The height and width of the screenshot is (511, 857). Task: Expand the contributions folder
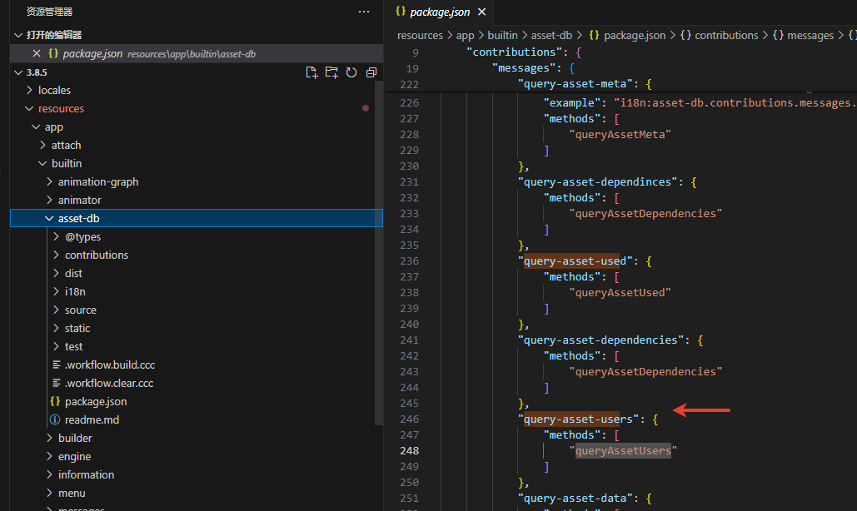point(97,255)
